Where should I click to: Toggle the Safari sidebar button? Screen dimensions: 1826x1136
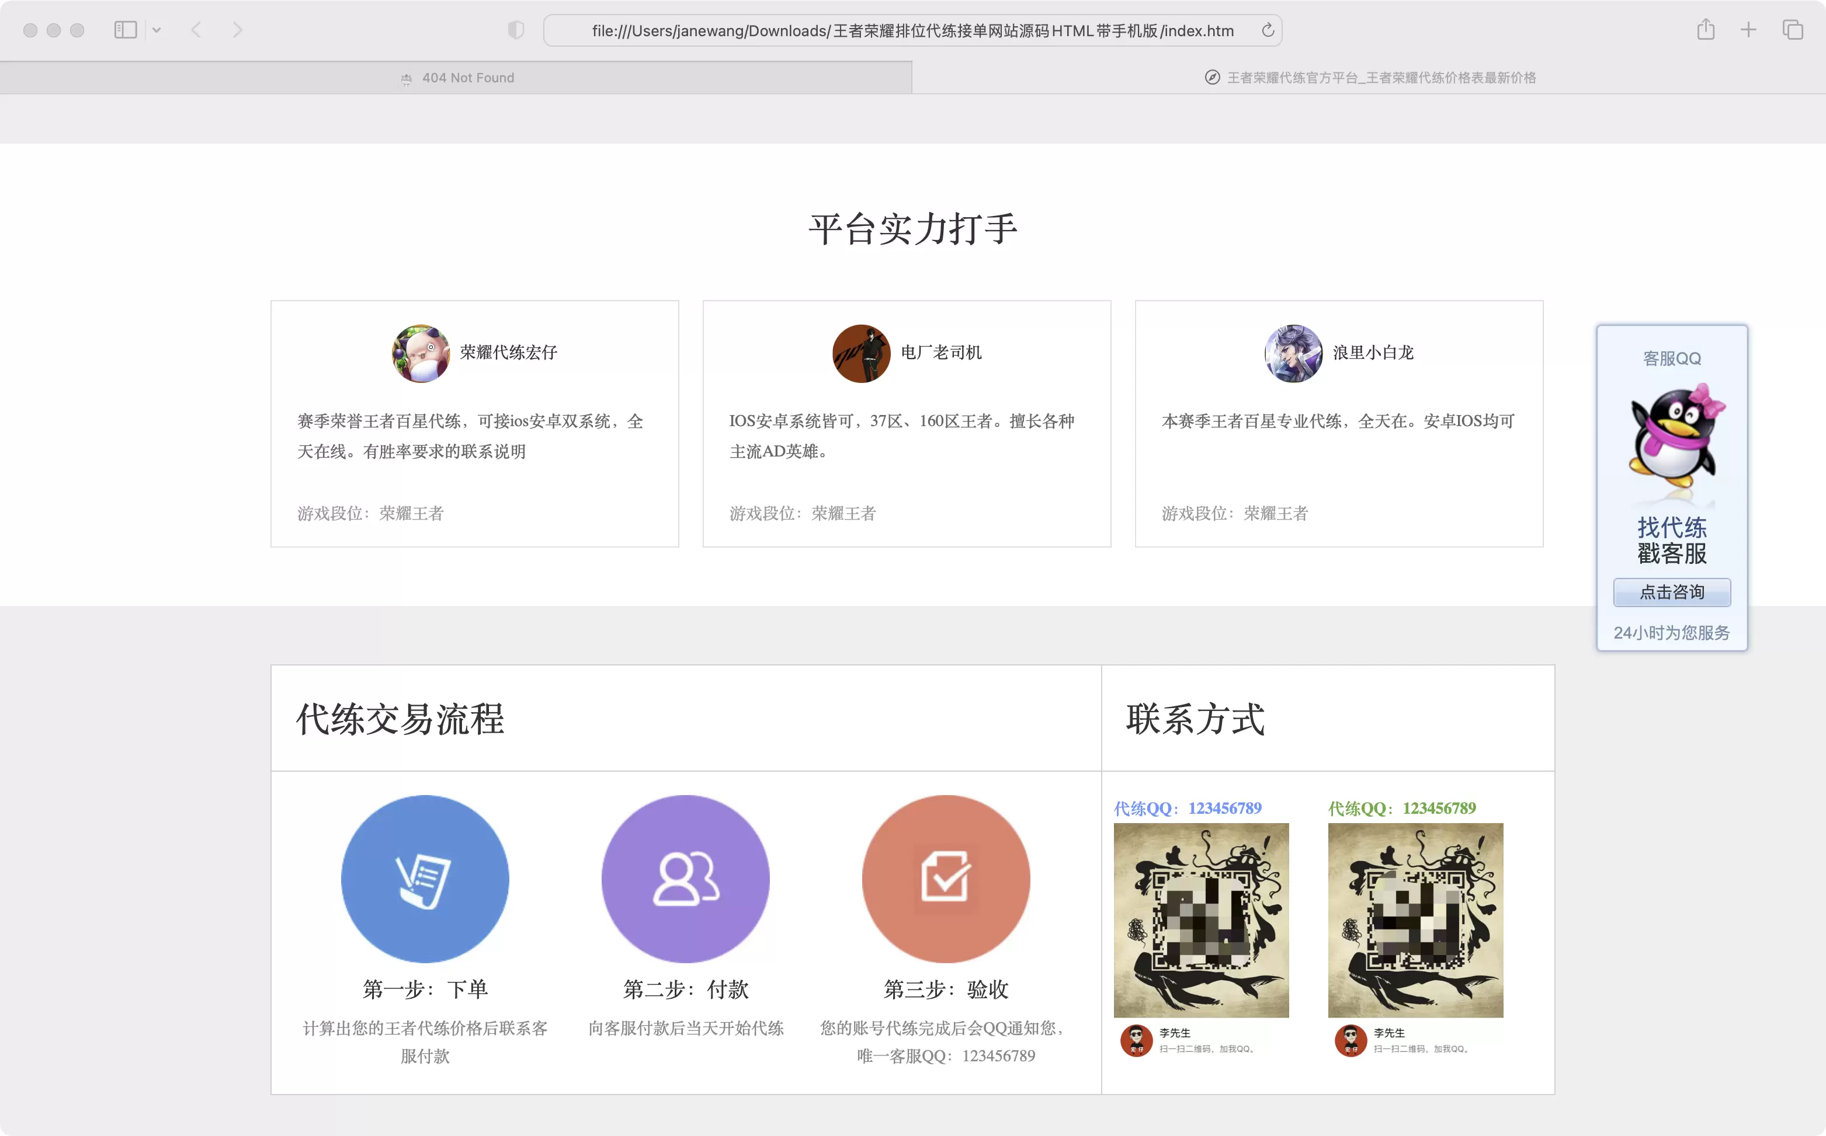(126, 30)
